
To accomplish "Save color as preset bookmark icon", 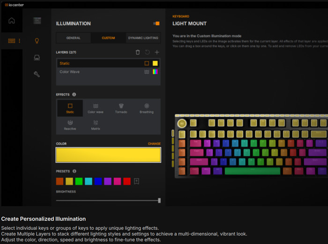I will click(x=136, y=181).
